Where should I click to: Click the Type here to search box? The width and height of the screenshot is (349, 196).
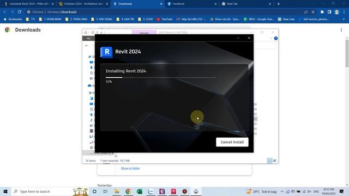(x=50, y=191)
